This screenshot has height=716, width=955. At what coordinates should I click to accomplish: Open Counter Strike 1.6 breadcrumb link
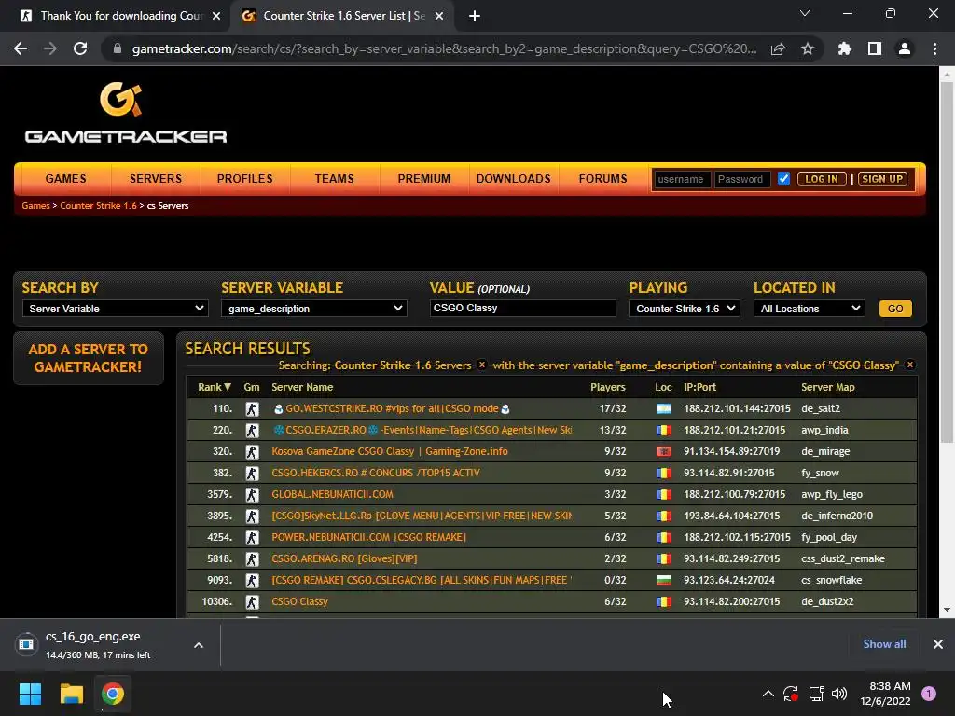98,206
